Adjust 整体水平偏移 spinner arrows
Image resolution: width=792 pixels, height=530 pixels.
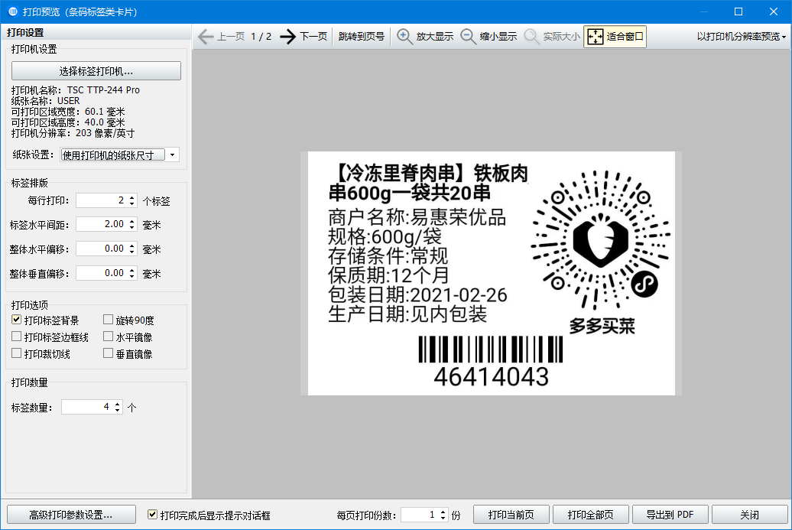(131, 249)
